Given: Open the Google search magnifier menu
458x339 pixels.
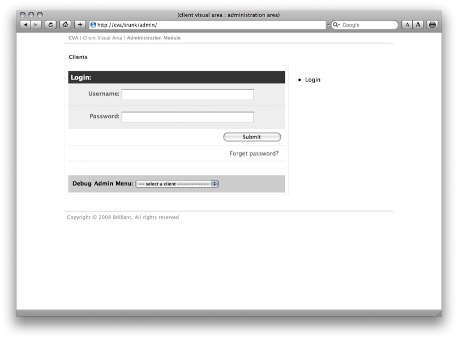Looking at the screenshot, I should coord(336,25).
